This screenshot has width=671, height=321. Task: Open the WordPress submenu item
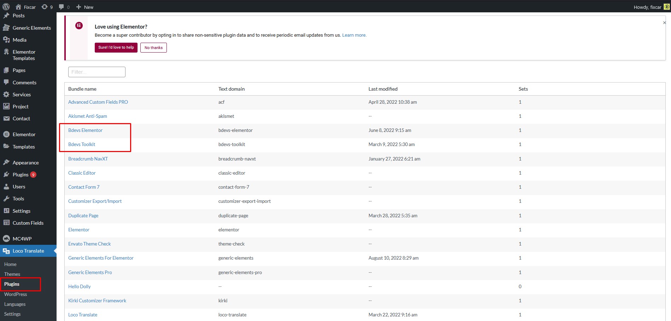[16, 294]
